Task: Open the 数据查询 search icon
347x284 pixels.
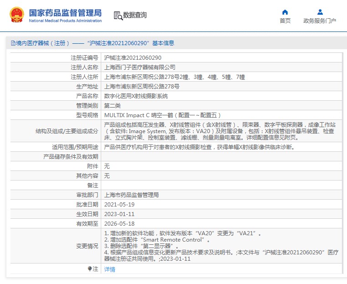Action: [118, 15]
